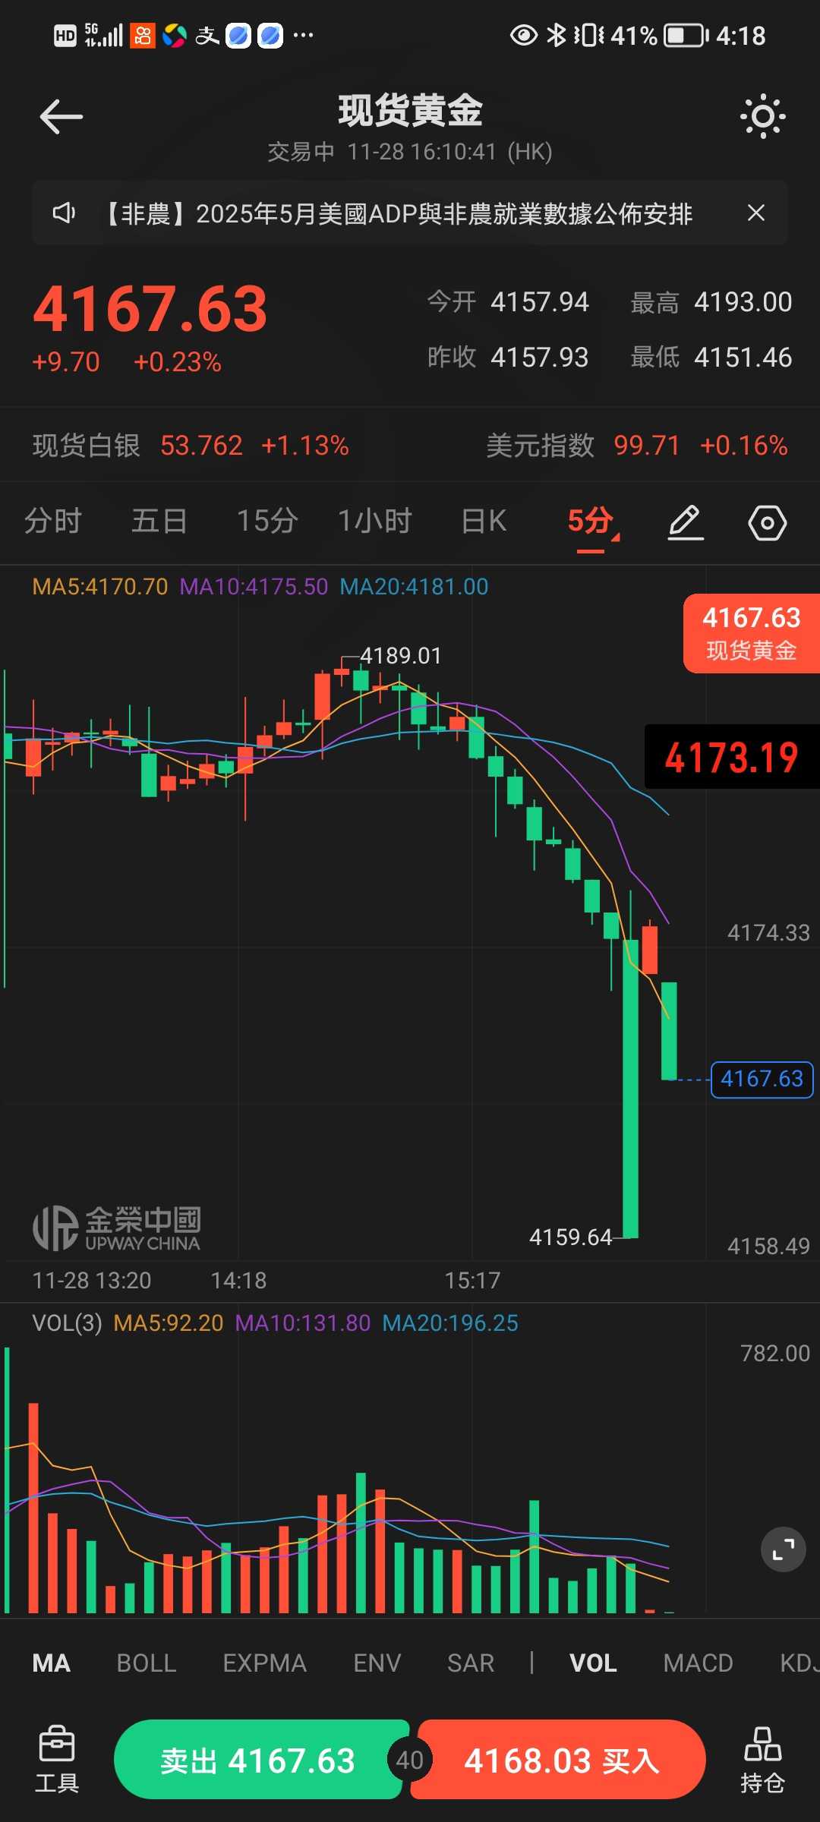Select the EXPMA indicator
The height and width of the screenshot is (1822, 820).
tap(264, 1663)
